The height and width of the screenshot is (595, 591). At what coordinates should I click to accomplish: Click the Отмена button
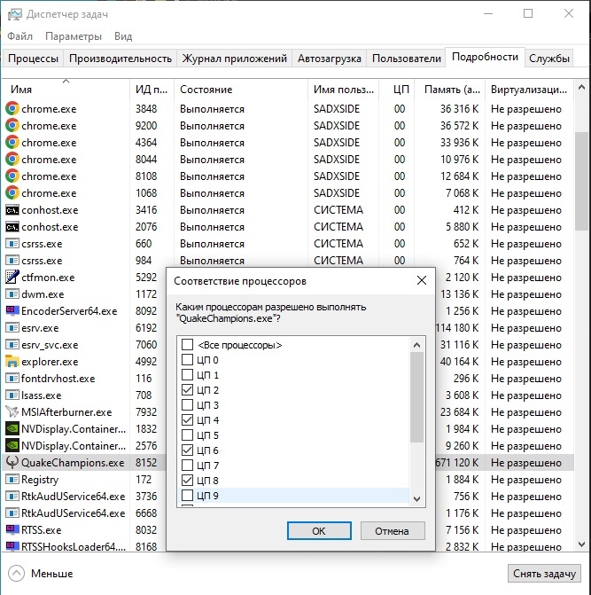pyautogui.click(x=392, y=530)
